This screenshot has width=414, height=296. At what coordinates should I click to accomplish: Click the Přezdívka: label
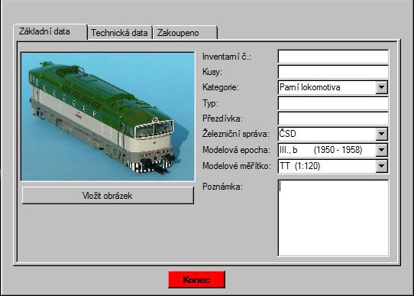(222, 119)
